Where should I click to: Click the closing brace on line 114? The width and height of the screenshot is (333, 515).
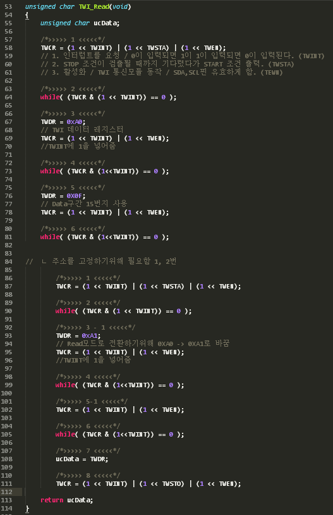pyautogui.click(x=27, y=509)
